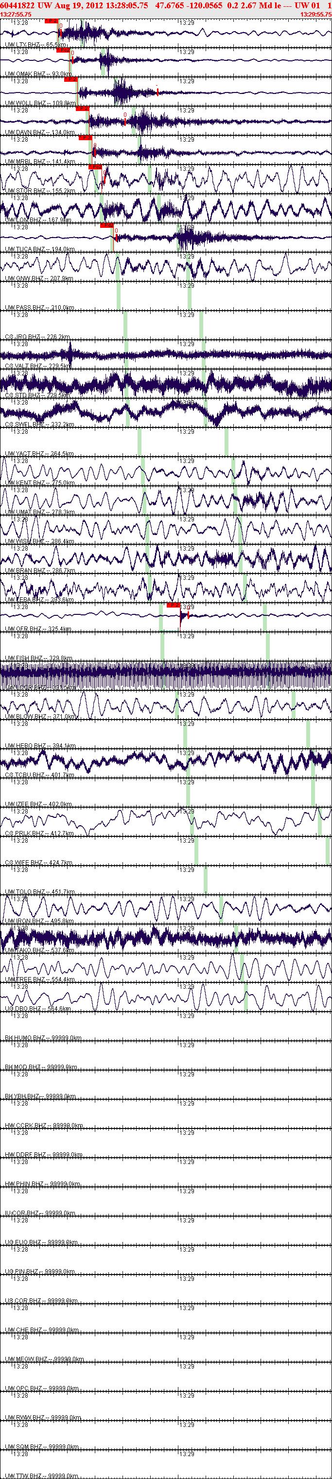Click the red P pick flag on OFR trace
Screen dimensions: 332x1479
[173, 605]
